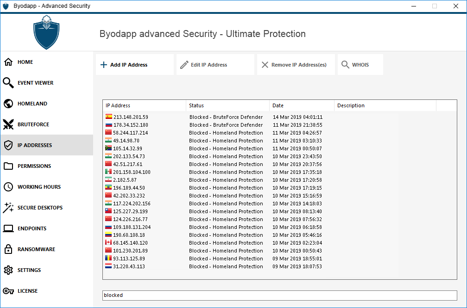467x308 pixels.
Task: Click the Add IP Address button label
Action: point(129,65)
